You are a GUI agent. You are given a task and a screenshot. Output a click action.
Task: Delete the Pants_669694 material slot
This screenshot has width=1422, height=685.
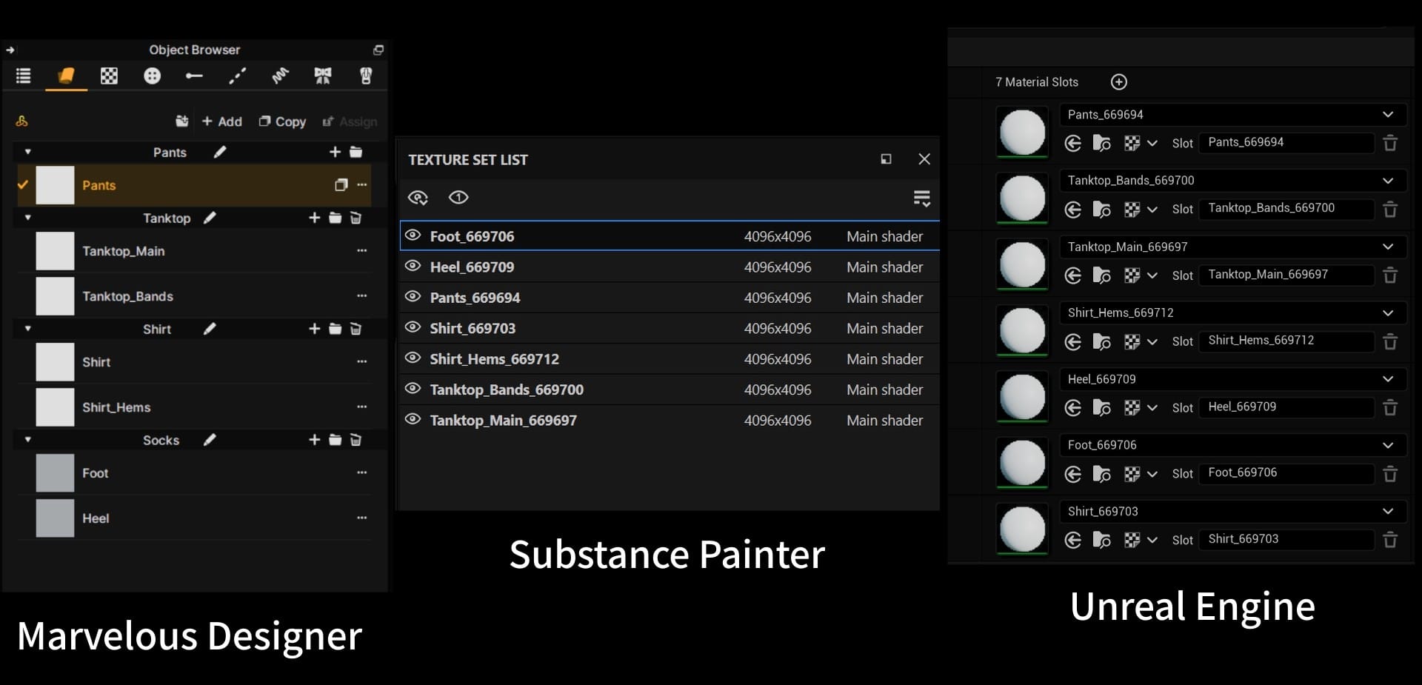point(1390,143)
